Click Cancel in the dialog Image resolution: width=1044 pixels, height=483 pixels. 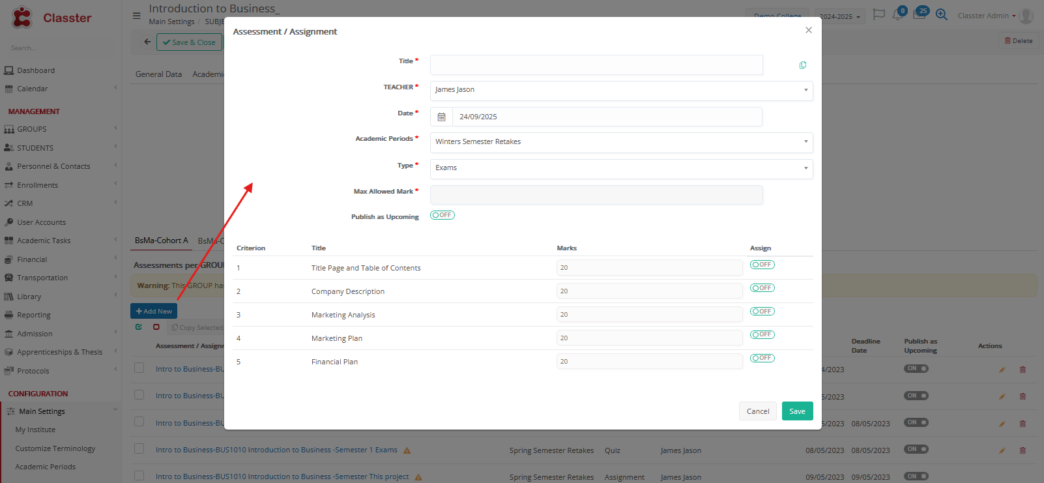point(757,411)
